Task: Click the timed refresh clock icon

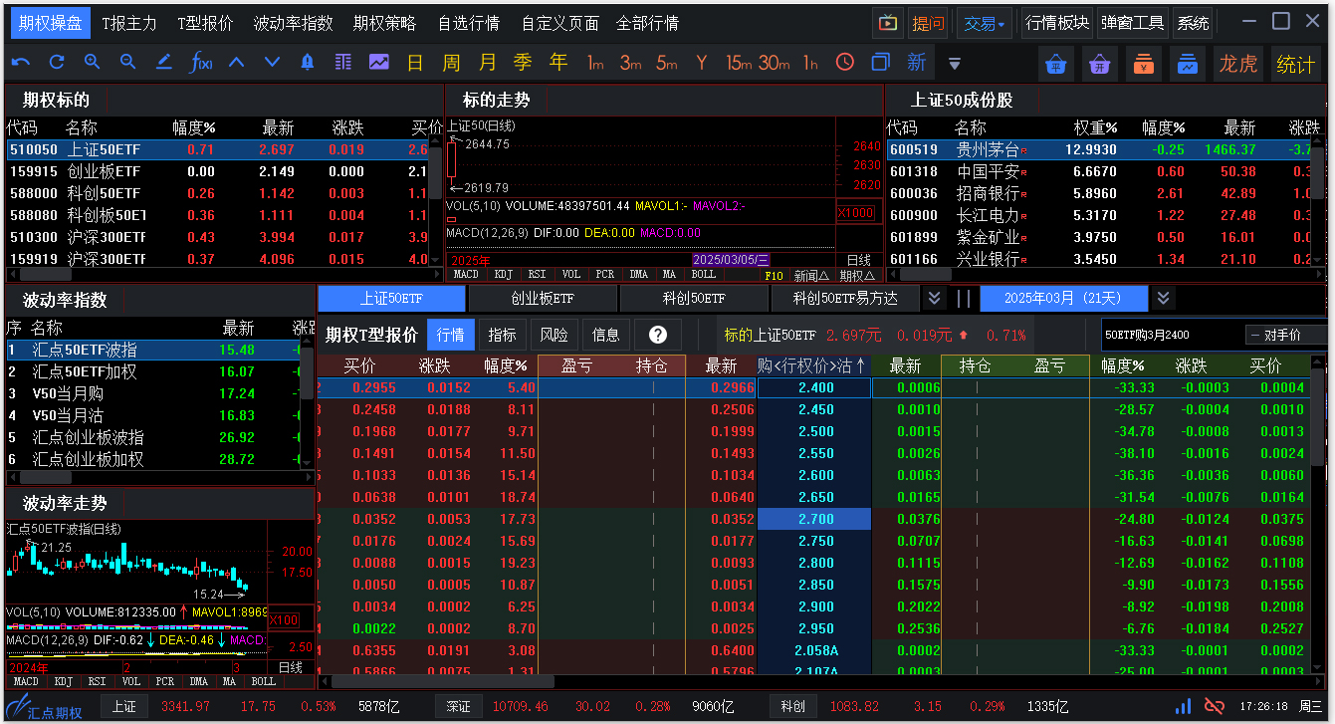Action: coord(844,62)
